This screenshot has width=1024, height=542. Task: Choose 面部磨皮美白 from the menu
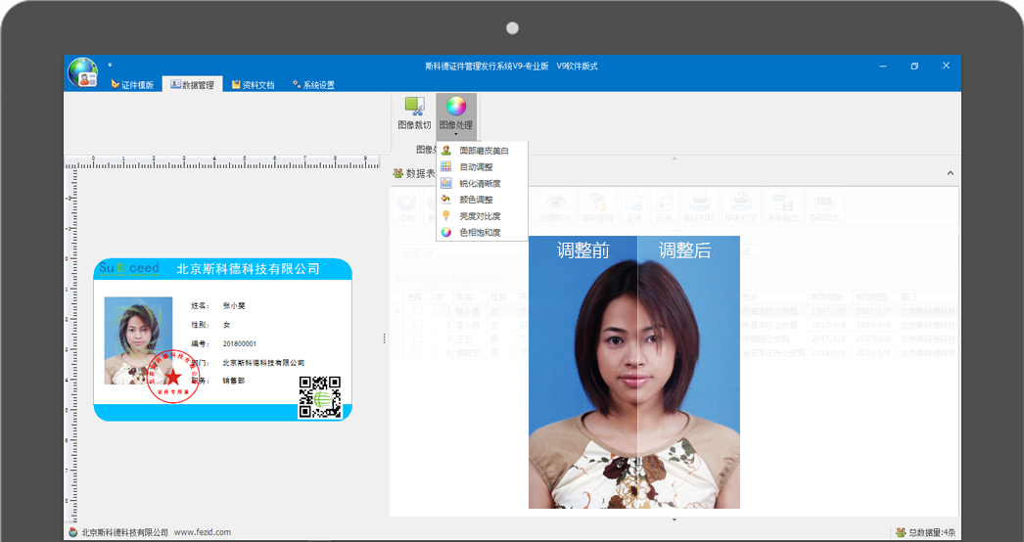482,151
